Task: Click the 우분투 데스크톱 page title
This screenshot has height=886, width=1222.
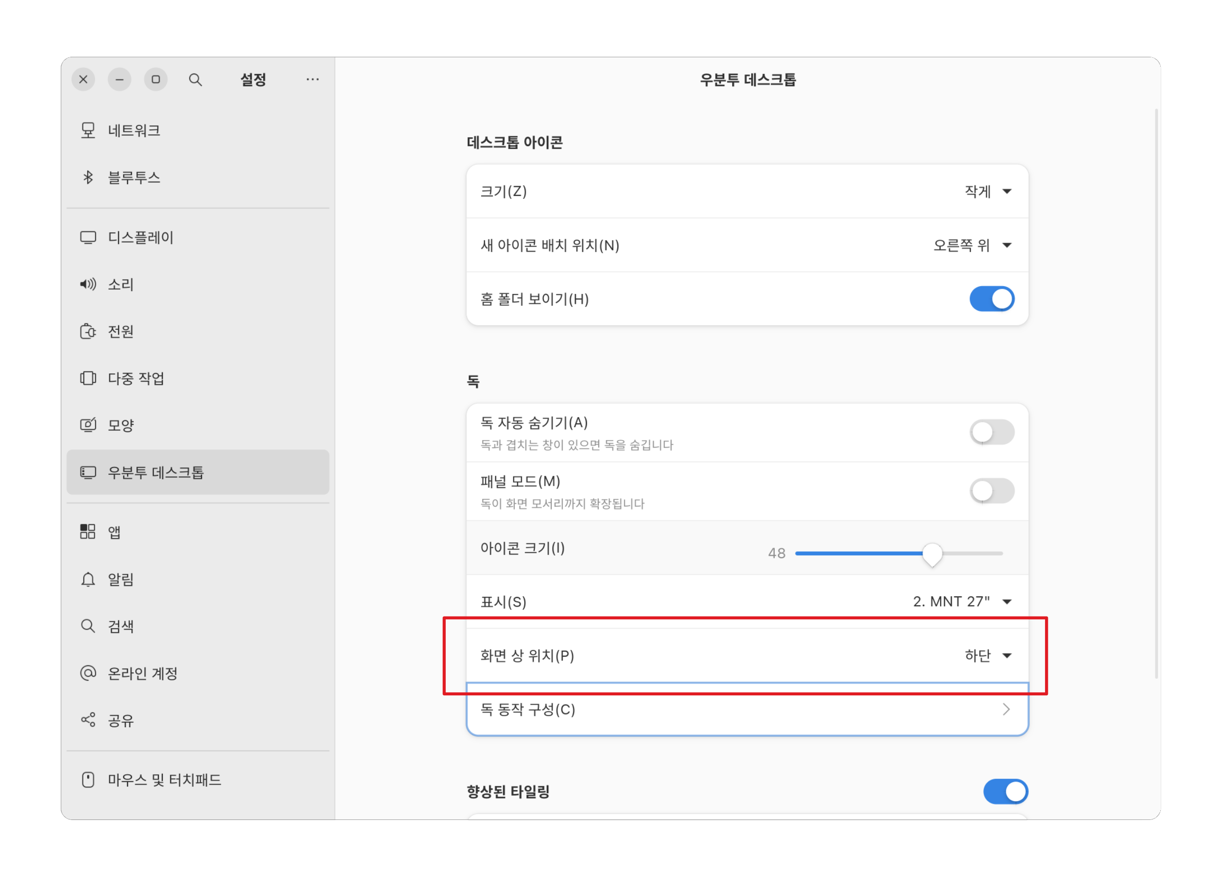Action: click(748, 80)
